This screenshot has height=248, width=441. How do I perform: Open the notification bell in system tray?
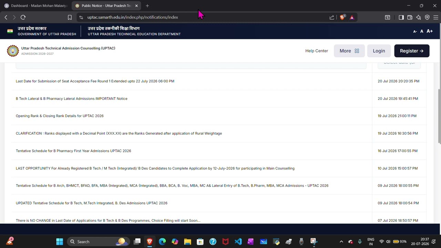coord(434,241)
